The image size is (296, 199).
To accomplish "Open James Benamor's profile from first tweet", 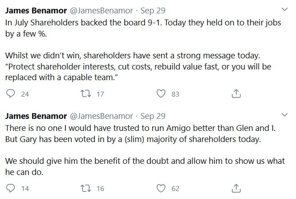I will click(36, 11).
